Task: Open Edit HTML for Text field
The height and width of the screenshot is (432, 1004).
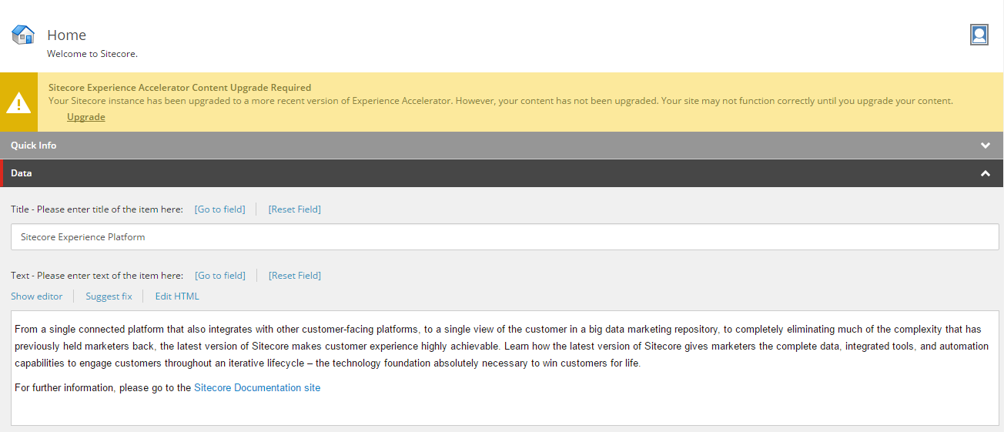Action: coord(177,296)
